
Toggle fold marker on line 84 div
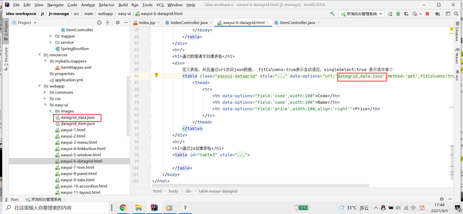[x=150, y=63]
